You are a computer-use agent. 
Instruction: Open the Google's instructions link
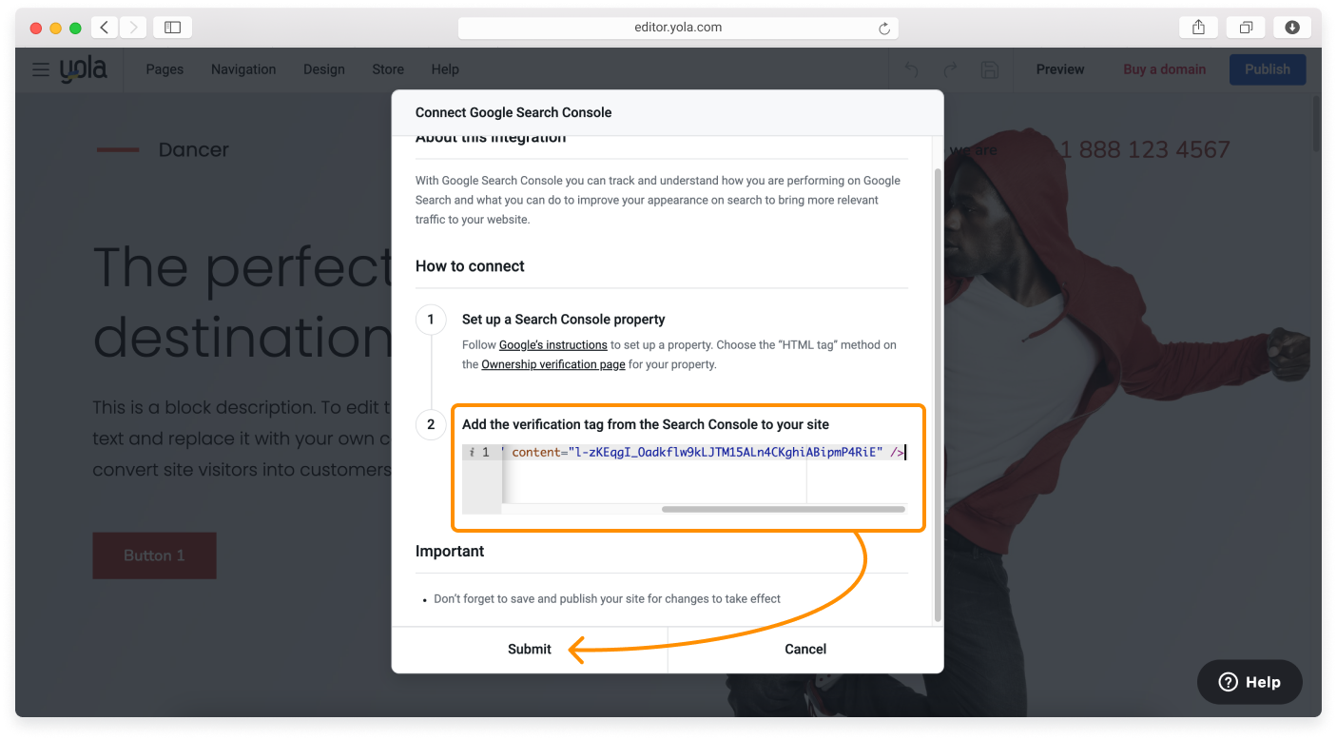point(552,344)
